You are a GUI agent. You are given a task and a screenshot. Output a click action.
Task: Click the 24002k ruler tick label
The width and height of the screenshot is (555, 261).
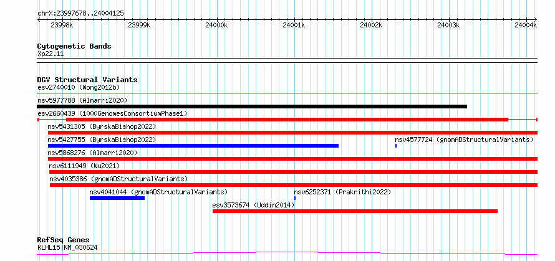(x=371, y=25)
